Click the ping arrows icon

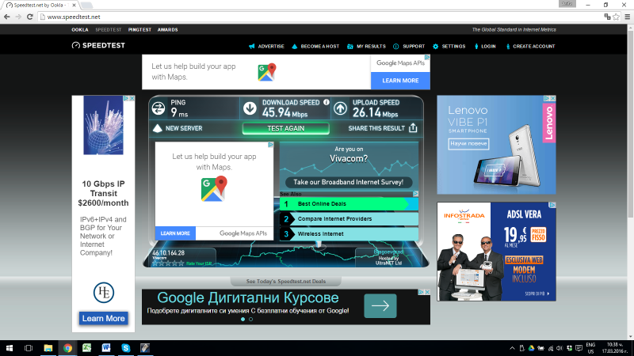158,108
